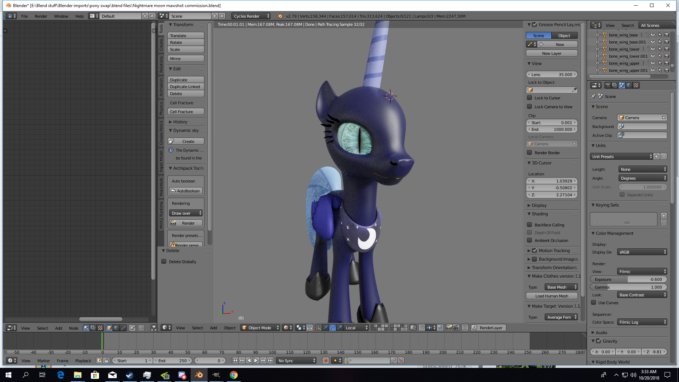
Task: Enable the snap magnet icon in viewport header
Action: (x=422, y=328)
